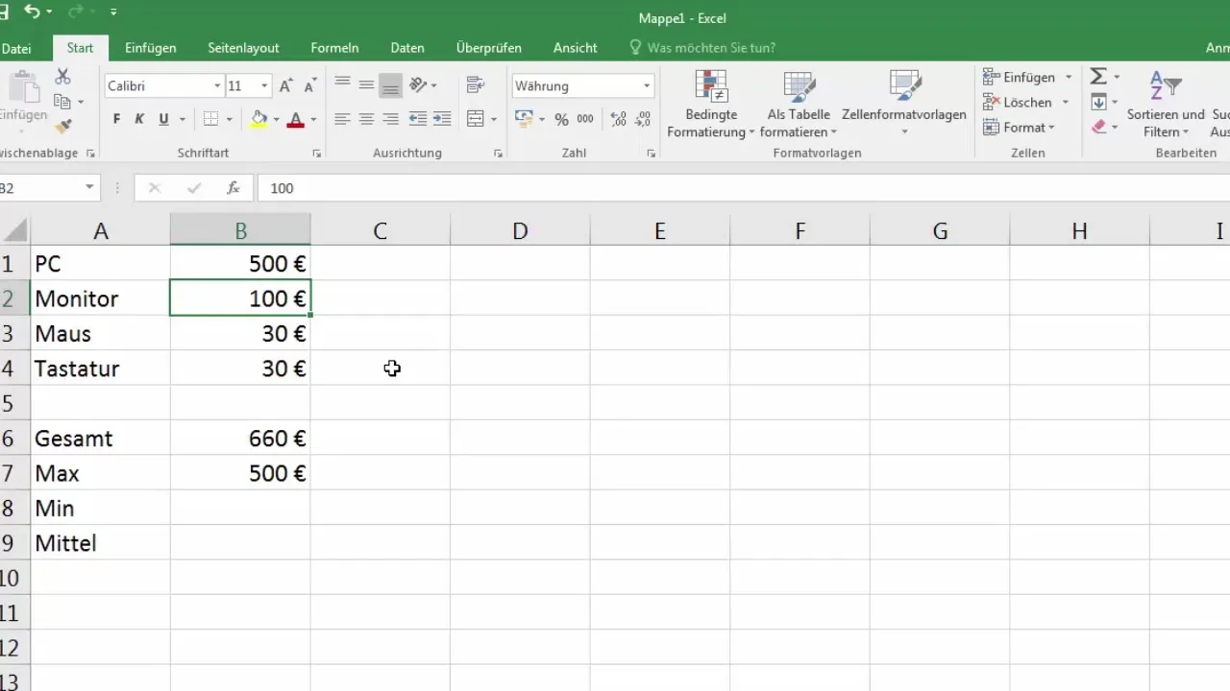Rotate text with the orientation icon

[x=418, y=85]
